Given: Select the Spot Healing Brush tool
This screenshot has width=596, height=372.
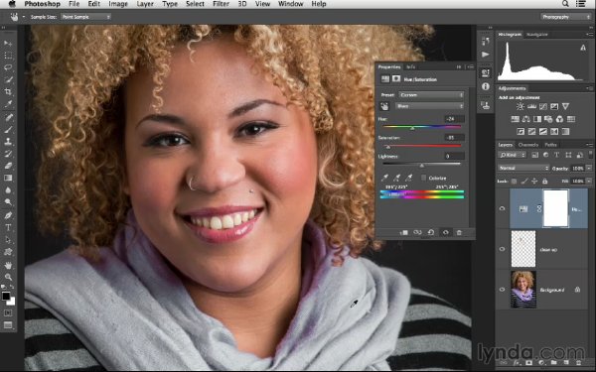Looking at the screenshot, I should pyautogui.click(x=8, y=117).
